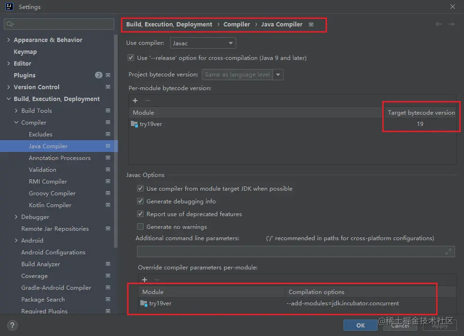Click the --add-modules=jdk.incubator.concurrent compilation option
The image size is (464, 336).
click(343, 303)
